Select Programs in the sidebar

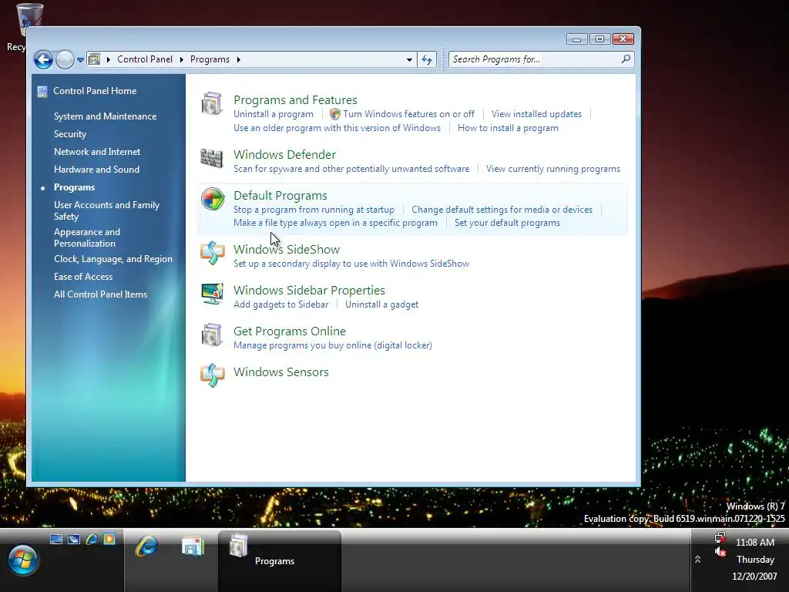click(74, 187)
